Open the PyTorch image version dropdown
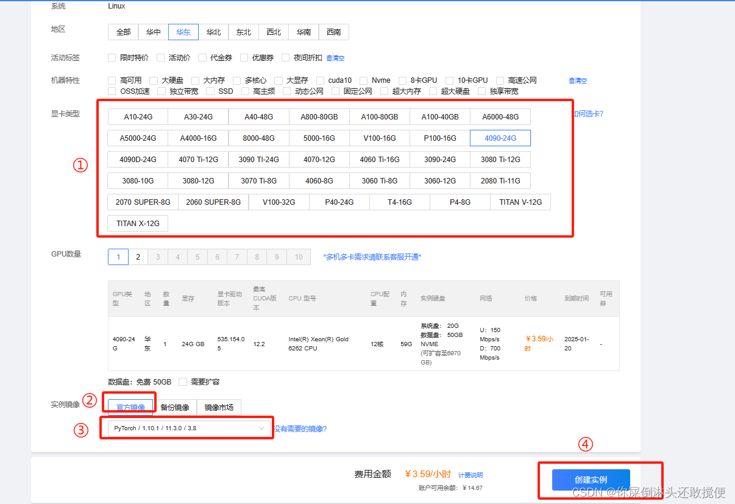 [x=189, y=428]
